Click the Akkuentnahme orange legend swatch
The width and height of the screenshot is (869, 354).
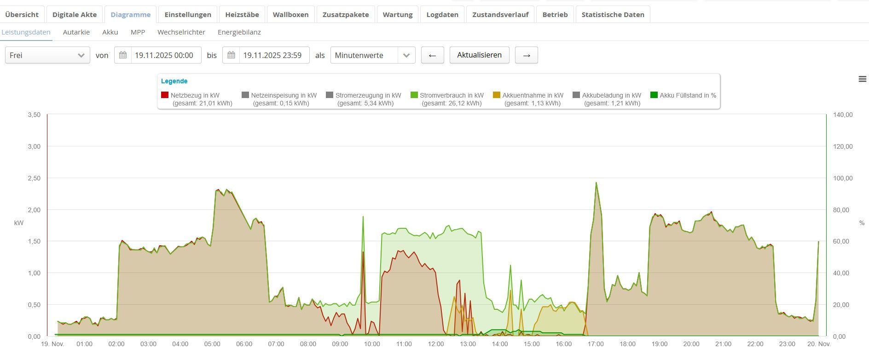[x=496, y=95]
